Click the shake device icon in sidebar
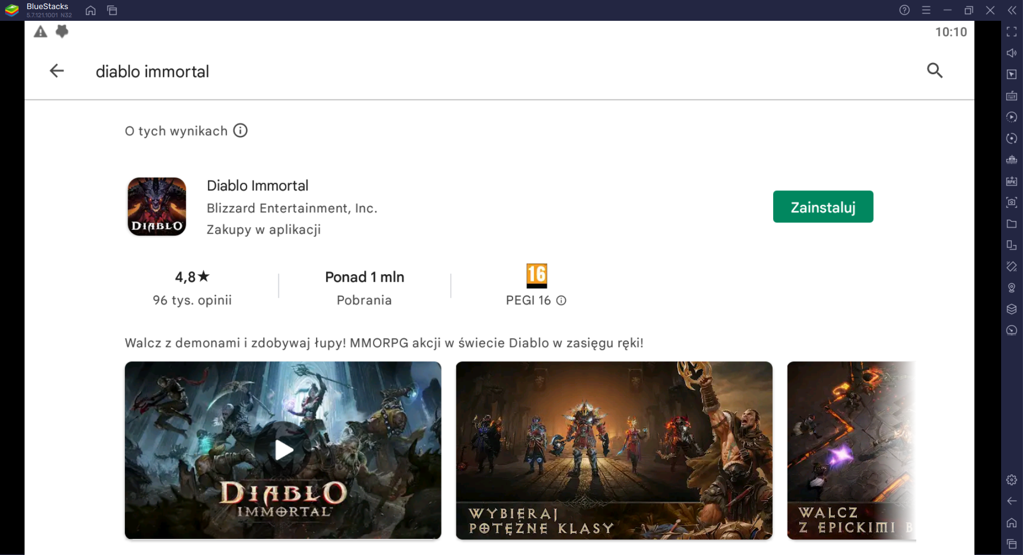Screen dimensions: 1023x555 1011,266
